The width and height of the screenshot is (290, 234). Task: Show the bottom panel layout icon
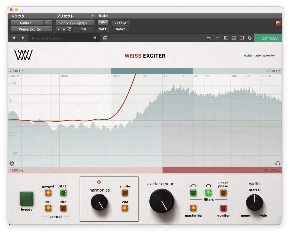234,38
